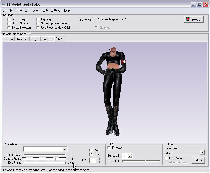
Task: Toggle the Lighting checkbox
Action: [38, 19]
